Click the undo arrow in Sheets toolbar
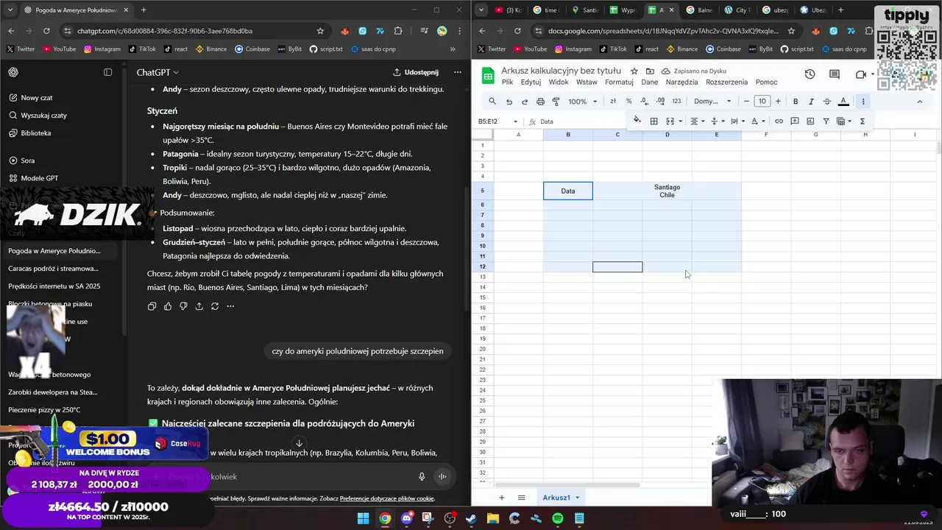 509,102
